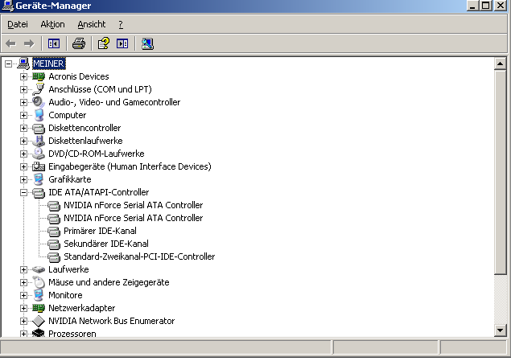The height and width of the screenshot is (361, 511).
Task: Expand the Grafikkarte node
Action: 23,179
